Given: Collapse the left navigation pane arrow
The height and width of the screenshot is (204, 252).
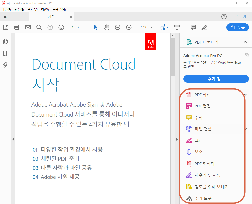Looking at the screenshot, I should pyautogui.click(x=13, y=139).
